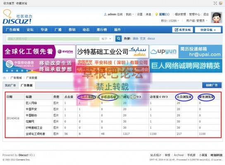Click the colorful icon at top right corner

point(221,3)
